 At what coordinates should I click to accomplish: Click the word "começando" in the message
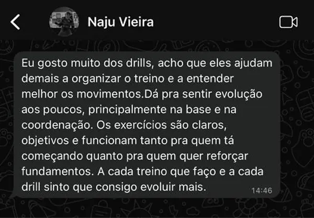pos(52,156)
